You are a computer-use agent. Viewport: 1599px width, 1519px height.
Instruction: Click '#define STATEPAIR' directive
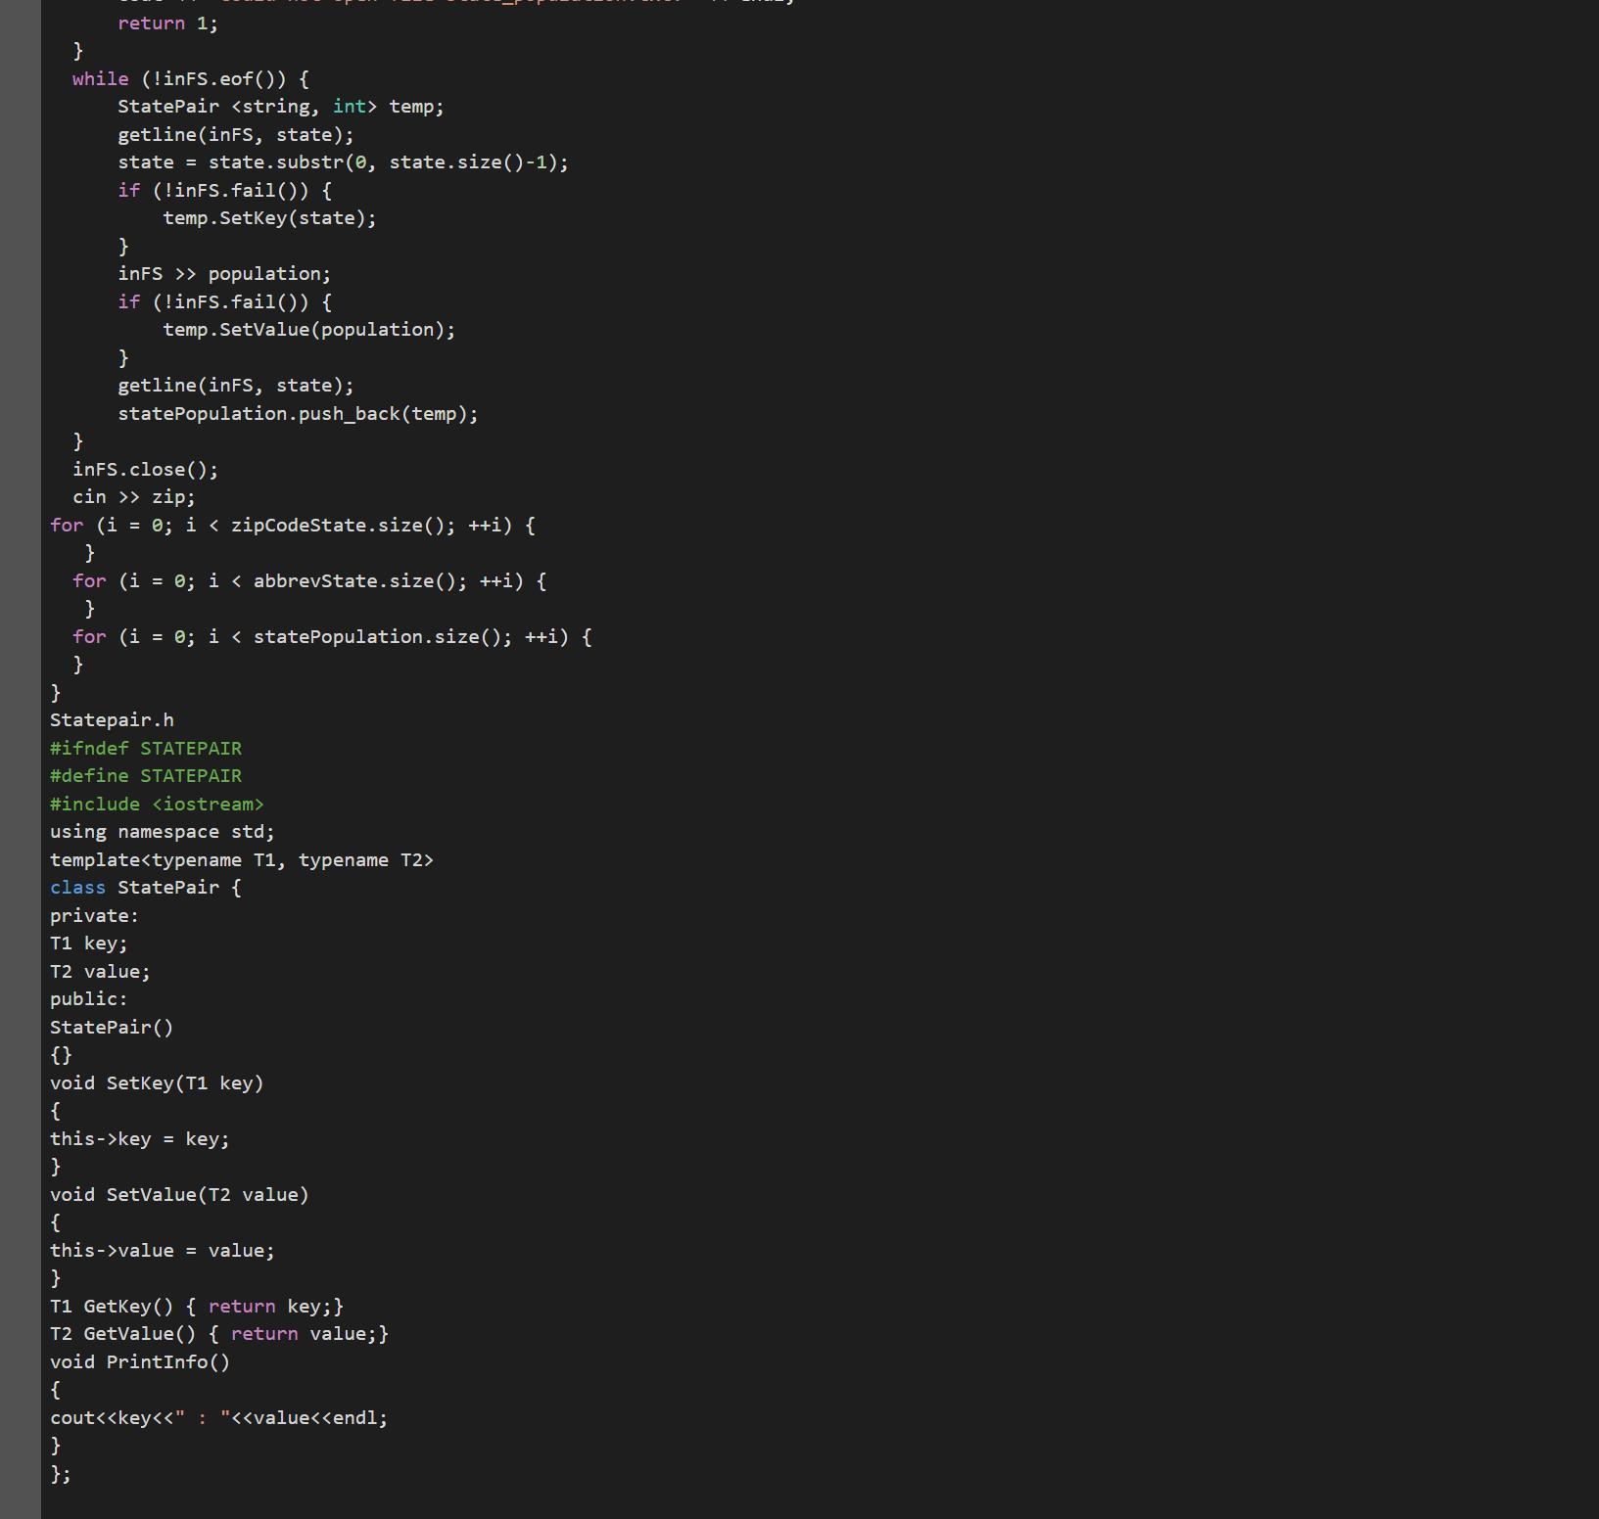pos(146,776)
